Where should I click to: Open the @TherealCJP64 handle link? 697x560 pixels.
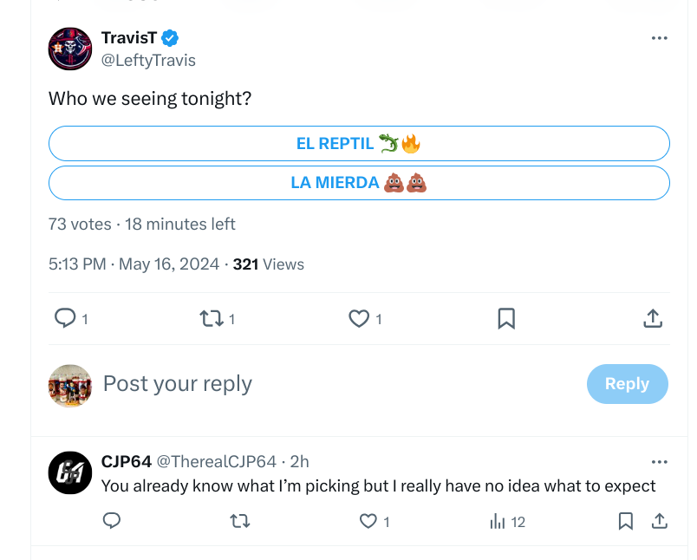(217, 462)
